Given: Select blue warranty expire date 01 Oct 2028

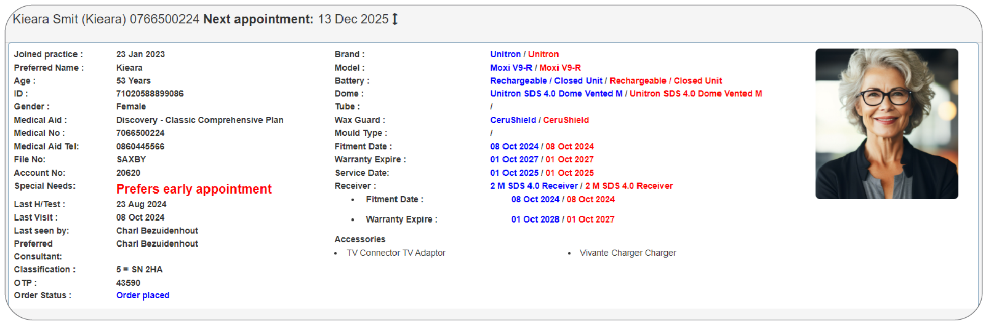Looking at the screenshot, I should 535,219.
